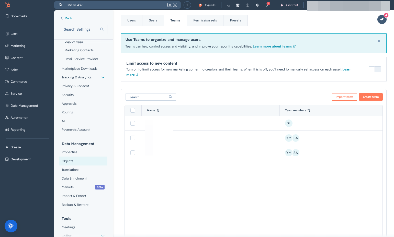Click the blue floating snowflake-style button
Screen dimensions: 394x237
[x=11, y=226]
